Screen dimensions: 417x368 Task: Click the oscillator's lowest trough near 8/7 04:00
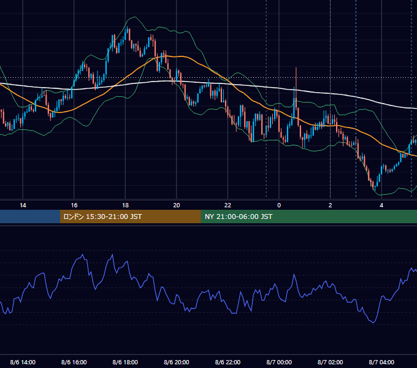tap(373, 323)
